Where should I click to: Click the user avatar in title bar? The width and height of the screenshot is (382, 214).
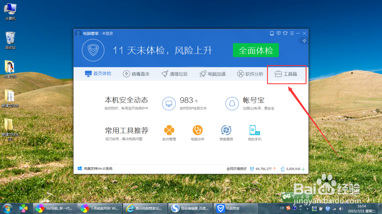tap(78, 33)
